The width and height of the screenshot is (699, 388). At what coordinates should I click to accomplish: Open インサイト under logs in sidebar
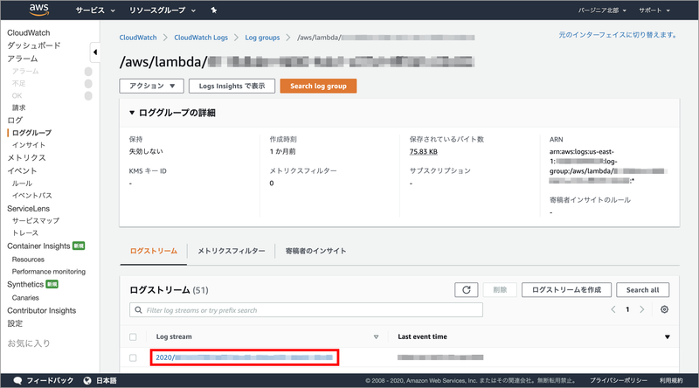tap(29, 145)
